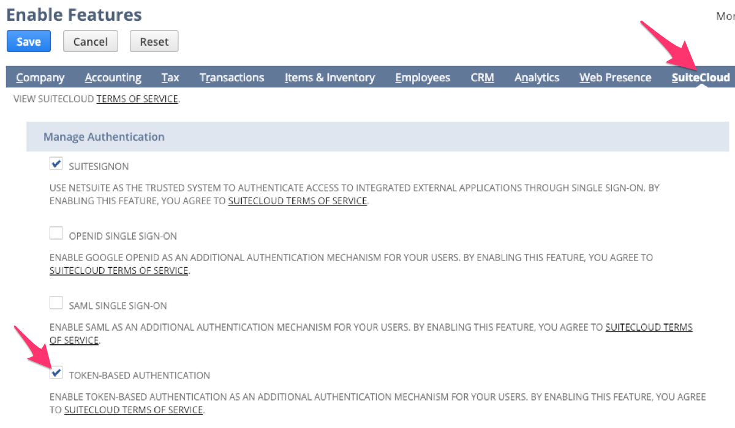Click the Reset button
735x428 pixels.
[x=154, y=42]
